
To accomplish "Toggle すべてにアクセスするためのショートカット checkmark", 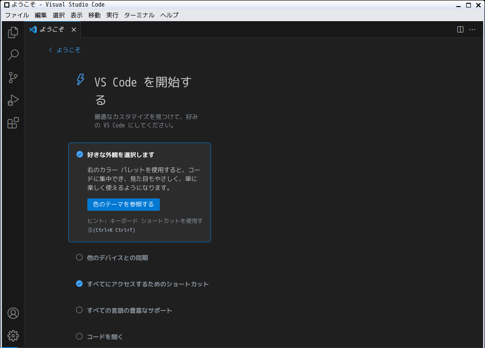I will 79,284.
